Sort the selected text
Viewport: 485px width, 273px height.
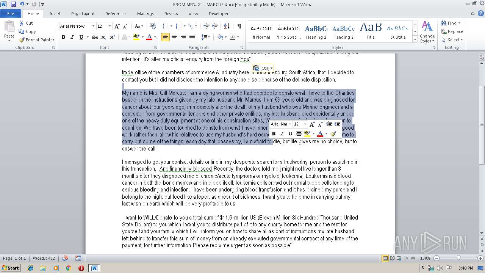tap(227, 26)
